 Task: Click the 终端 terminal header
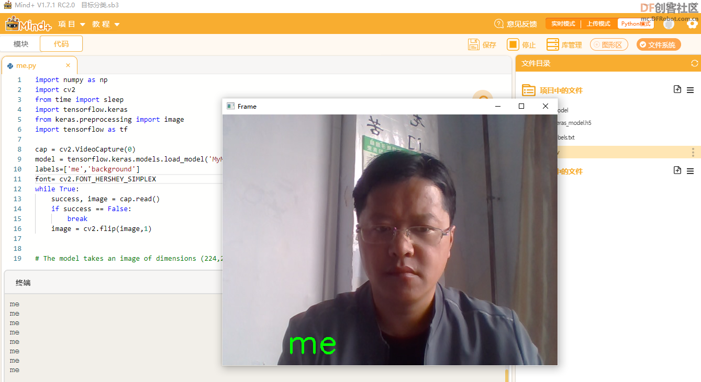click(23, 283)
